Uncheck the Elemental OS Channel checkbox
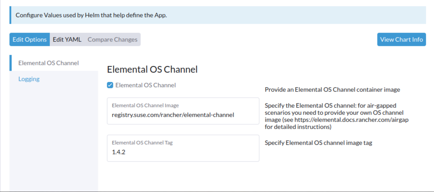The height and width of the screenshot is (192, 434). (110, 85)
